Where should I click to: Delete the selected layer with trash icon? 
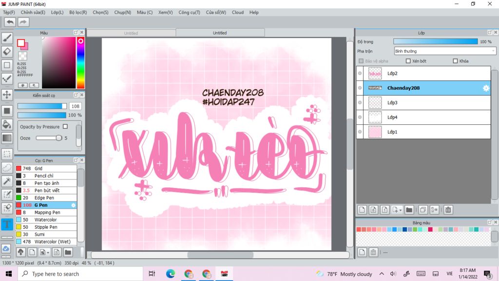coord(448,210)
